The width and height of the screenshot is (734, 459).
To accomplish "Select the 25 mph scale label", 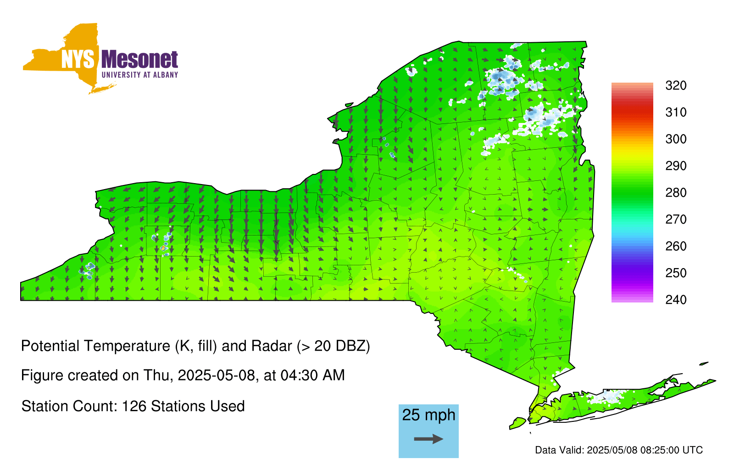I will pos(428,415).
